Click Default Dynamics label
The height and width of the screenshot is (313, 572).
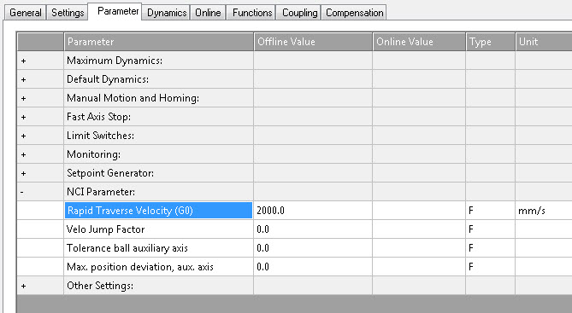108,79
